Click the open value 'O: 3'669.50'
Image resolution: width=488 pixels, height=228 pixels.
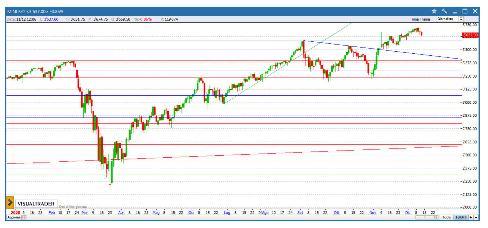[121, 19]
